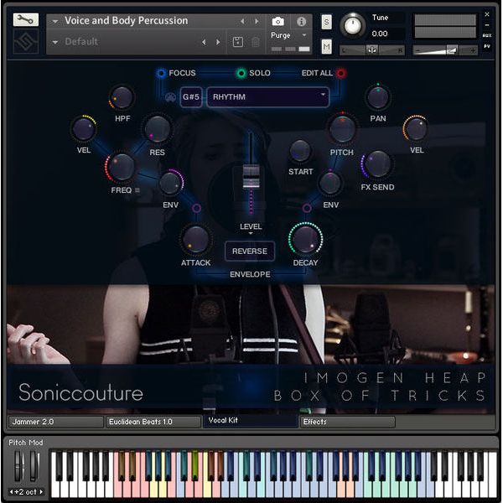Click the PV button at top right
The height and width of the screenshot is (503, 503).
(x=487, y=46)
